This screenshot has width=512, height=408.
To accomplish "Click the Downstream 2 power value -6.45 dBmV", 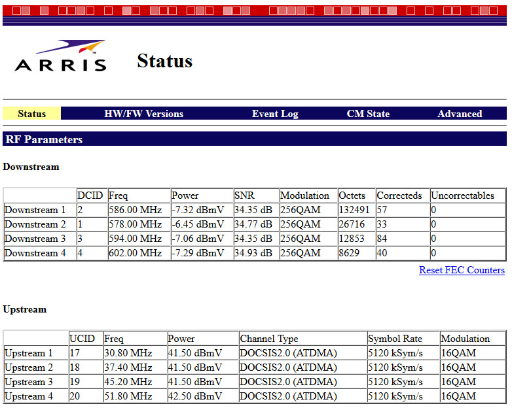I will 198,224.
